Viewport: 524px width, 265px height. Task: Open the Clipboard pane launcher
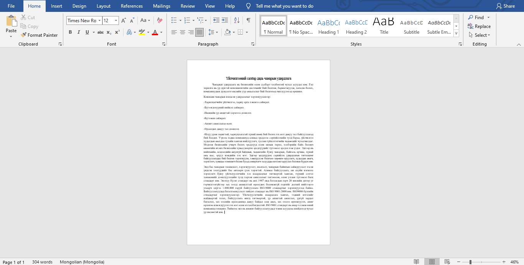pos(60,44)
